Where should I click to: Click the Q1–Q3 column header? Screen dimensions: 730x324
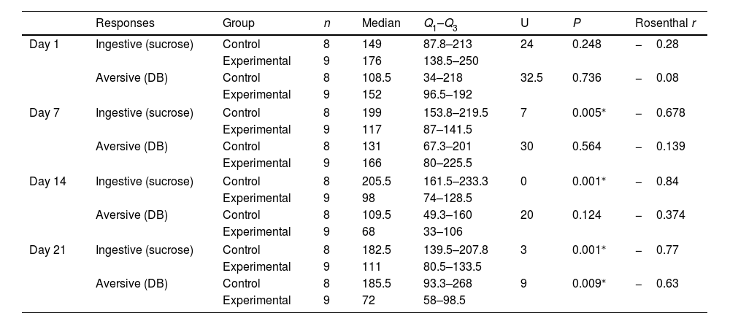click(440, 24)
